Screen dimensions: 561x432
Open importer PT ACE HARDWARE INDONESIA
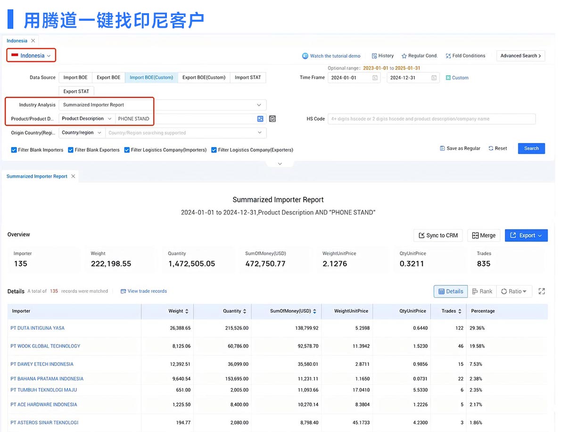[x=44, y=405]
